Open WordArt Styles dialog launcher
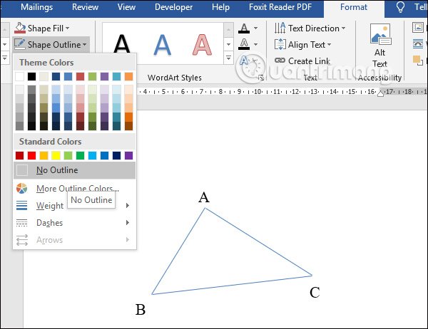The image size is (428, 329). point(261,78)
